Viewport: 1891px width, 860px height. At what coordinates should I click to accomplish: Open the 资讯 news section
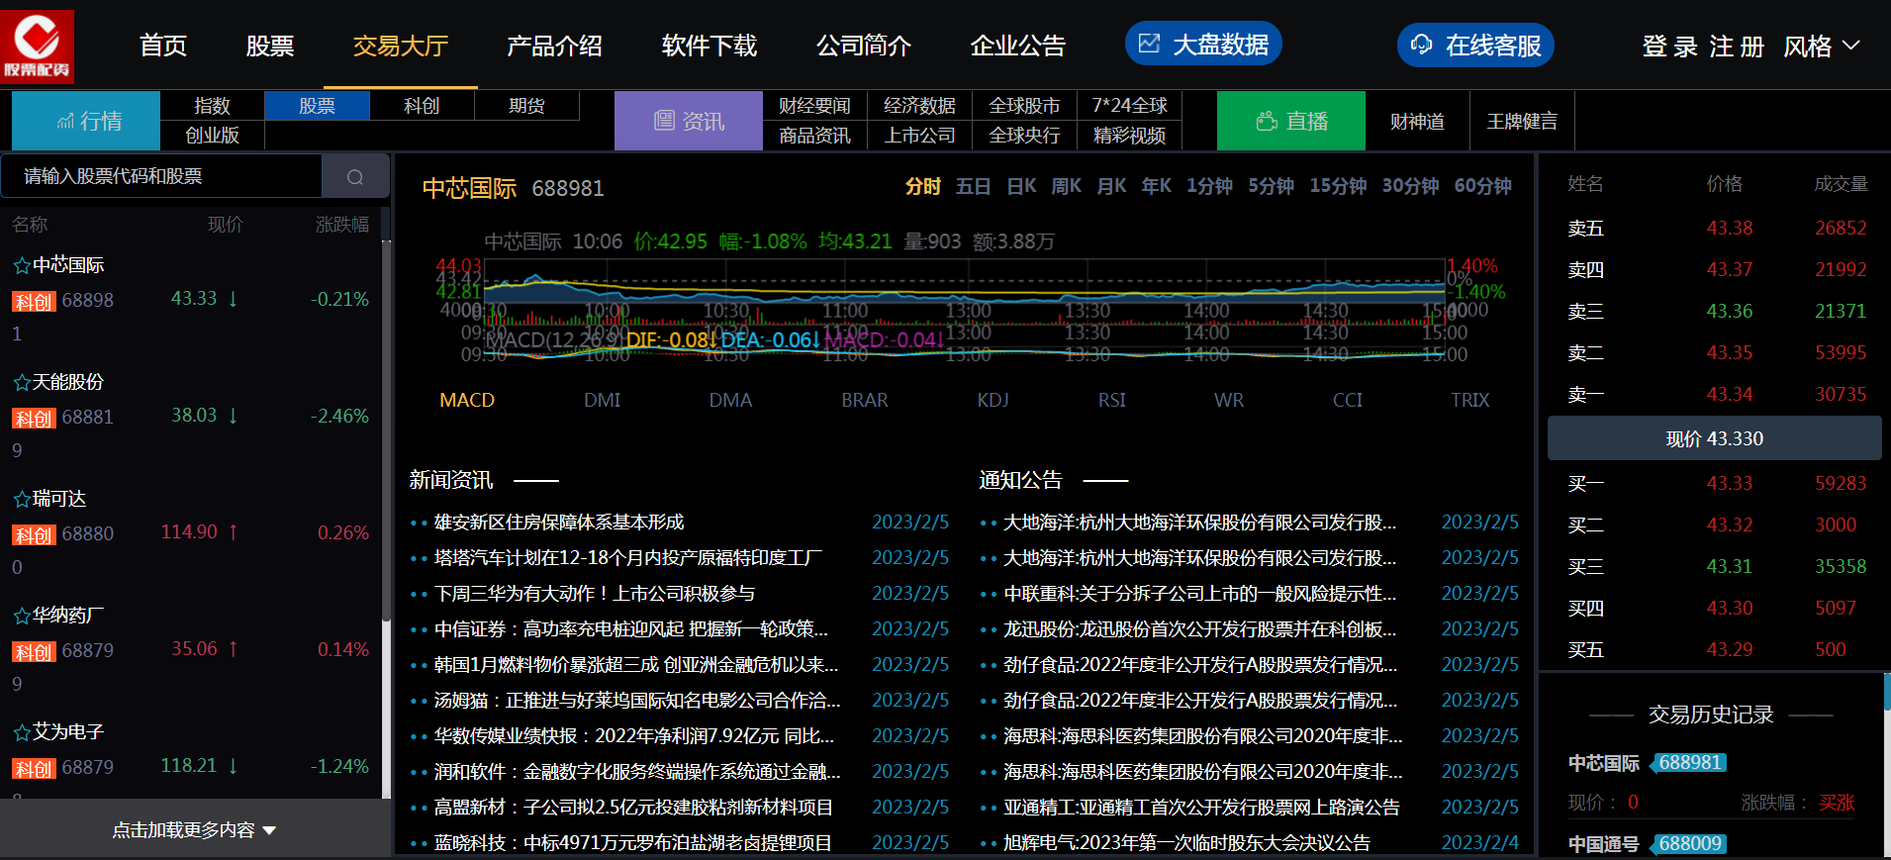(689, 121)
